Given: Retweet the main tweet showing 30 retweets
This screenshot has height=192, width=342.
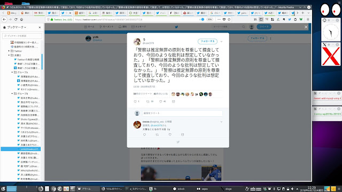Looking at the screenshot, I should click(x=147, y=101).
